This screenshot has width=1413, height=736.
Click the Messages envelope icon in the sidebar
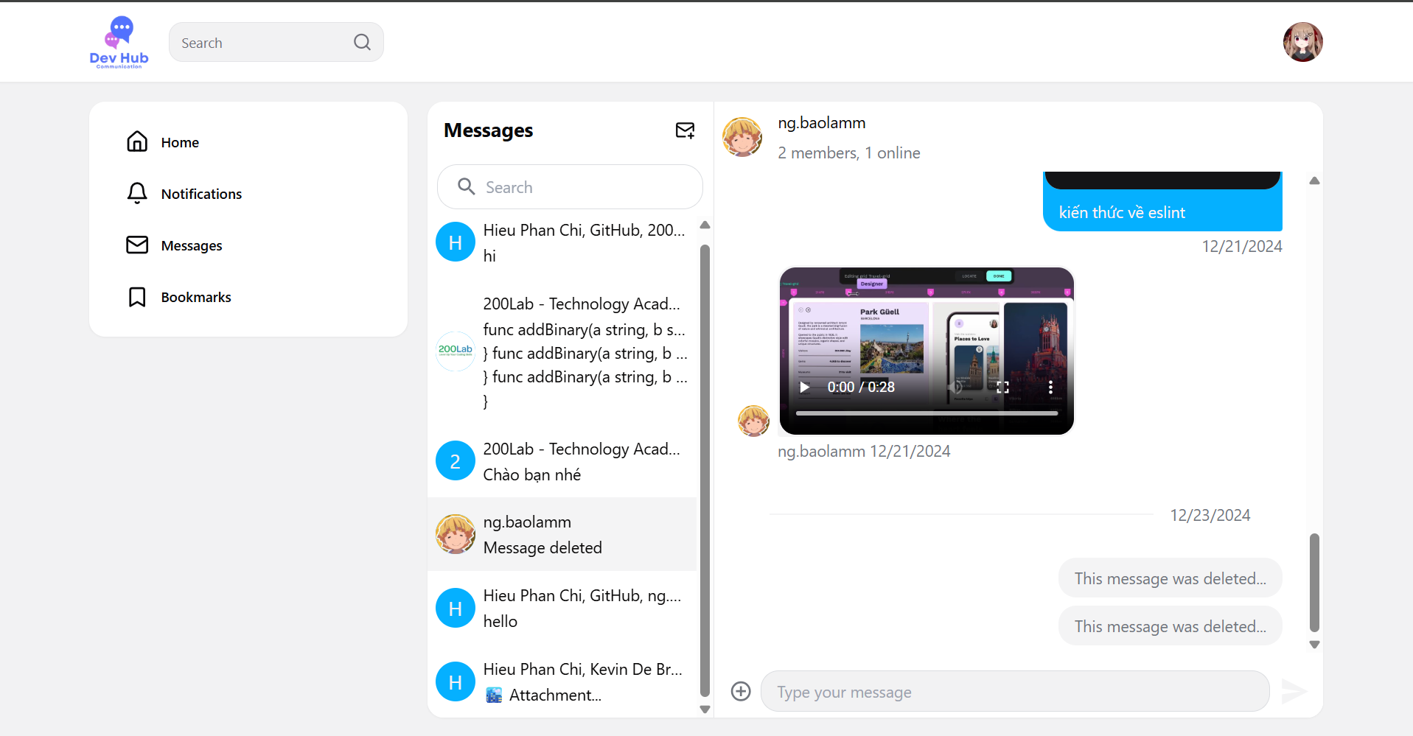[x=137, y=245]
